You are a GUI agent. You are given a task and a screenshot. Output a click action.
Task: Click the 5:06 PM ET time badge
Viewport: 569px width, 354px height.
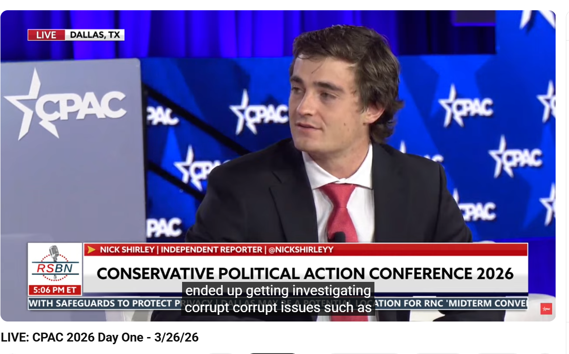point(55,290)
